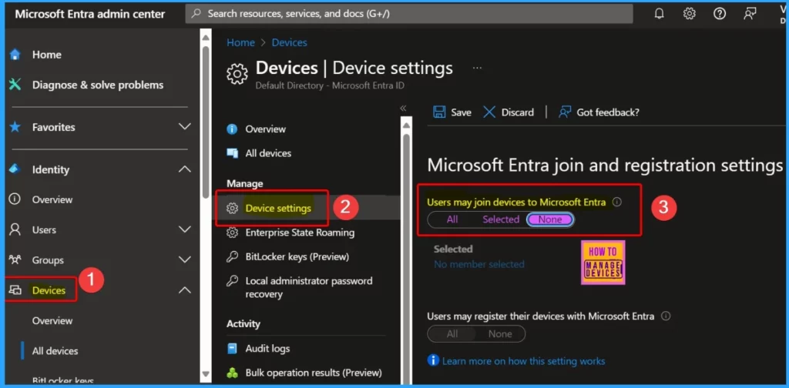Open the help question mark icon
The height and width of the screenshot is (388, 789).
pyautogui.click(x=720, y=14)
